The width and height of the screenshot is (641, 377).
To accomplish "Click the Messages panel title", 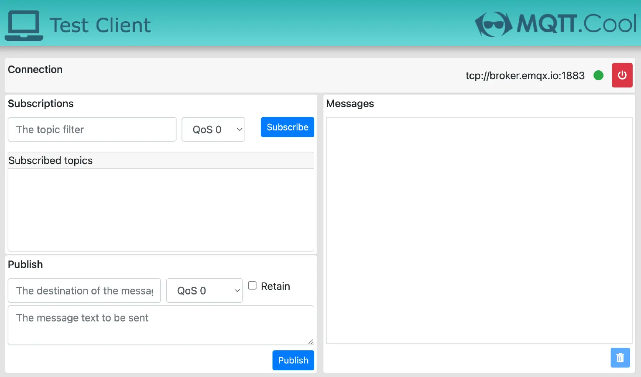I will tap(350, 103).
